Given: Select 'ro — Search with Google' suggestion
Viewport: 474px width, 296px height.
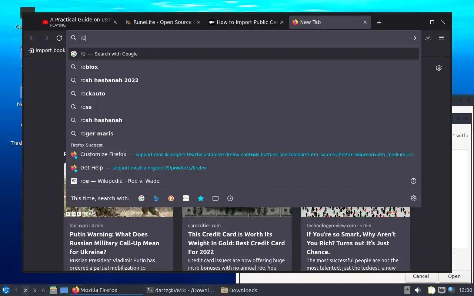Looking at the screenshot, I should [244, 54].
